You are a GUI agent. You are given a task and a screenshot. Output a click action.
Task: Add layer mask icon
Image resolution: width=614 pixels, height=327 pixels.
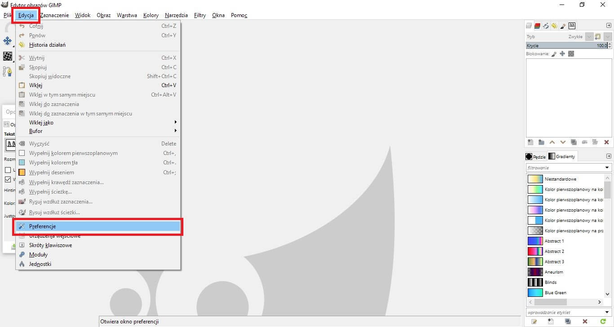coord(595,142)
